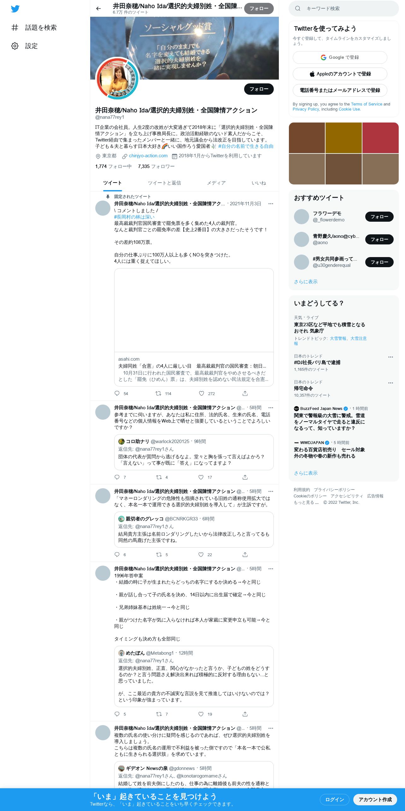405x811 pixels.
Task: Open hashtag #自分の名前で生きる自由
Action: click(x=246, y=146)
